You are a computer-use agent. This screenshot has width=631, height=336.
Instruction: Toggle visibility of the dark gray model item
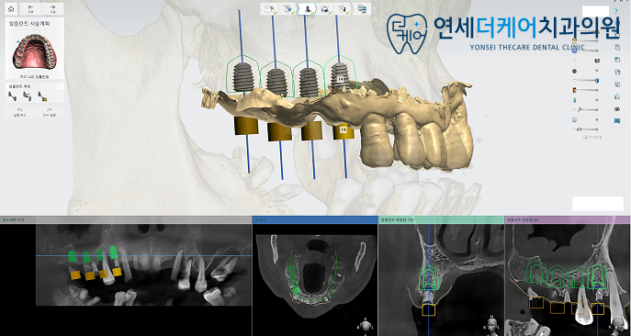coord(575,71)
